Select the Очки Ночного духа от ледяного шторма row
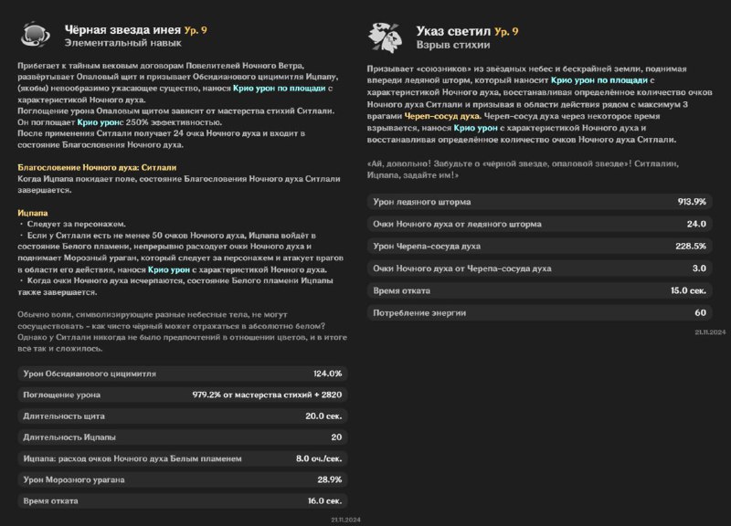Screen dimensions: 731x526 tap(539, 224)
